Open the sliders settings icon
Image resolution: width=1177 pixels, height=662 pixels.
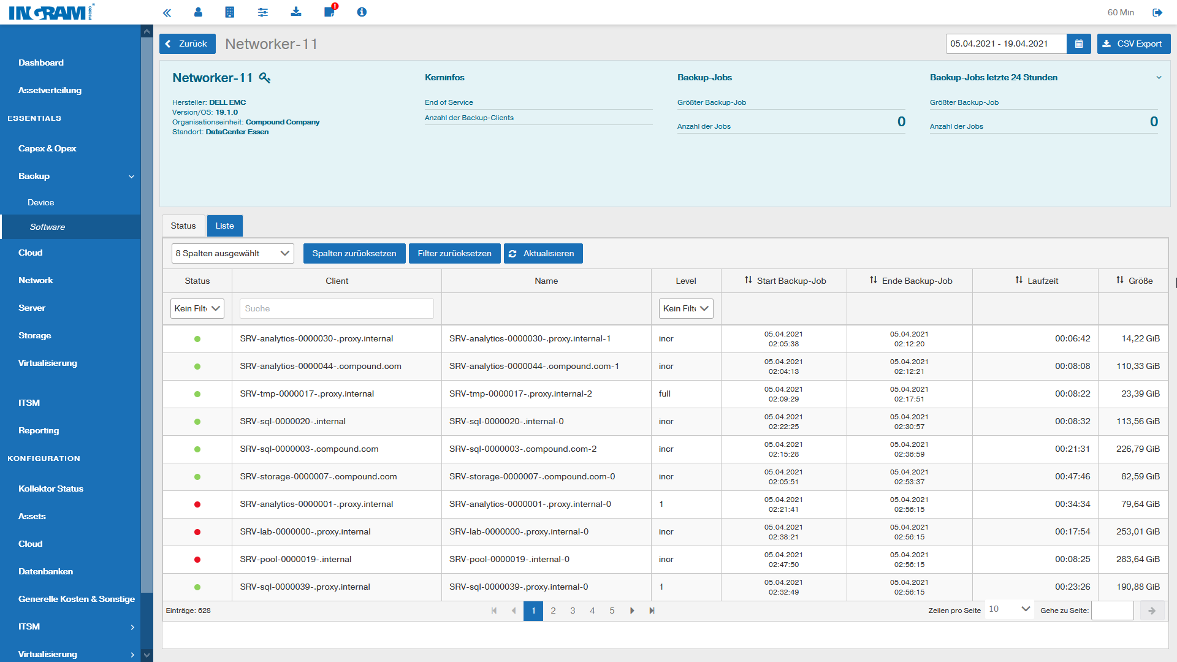pyautogui.click(x=263, y=12)
